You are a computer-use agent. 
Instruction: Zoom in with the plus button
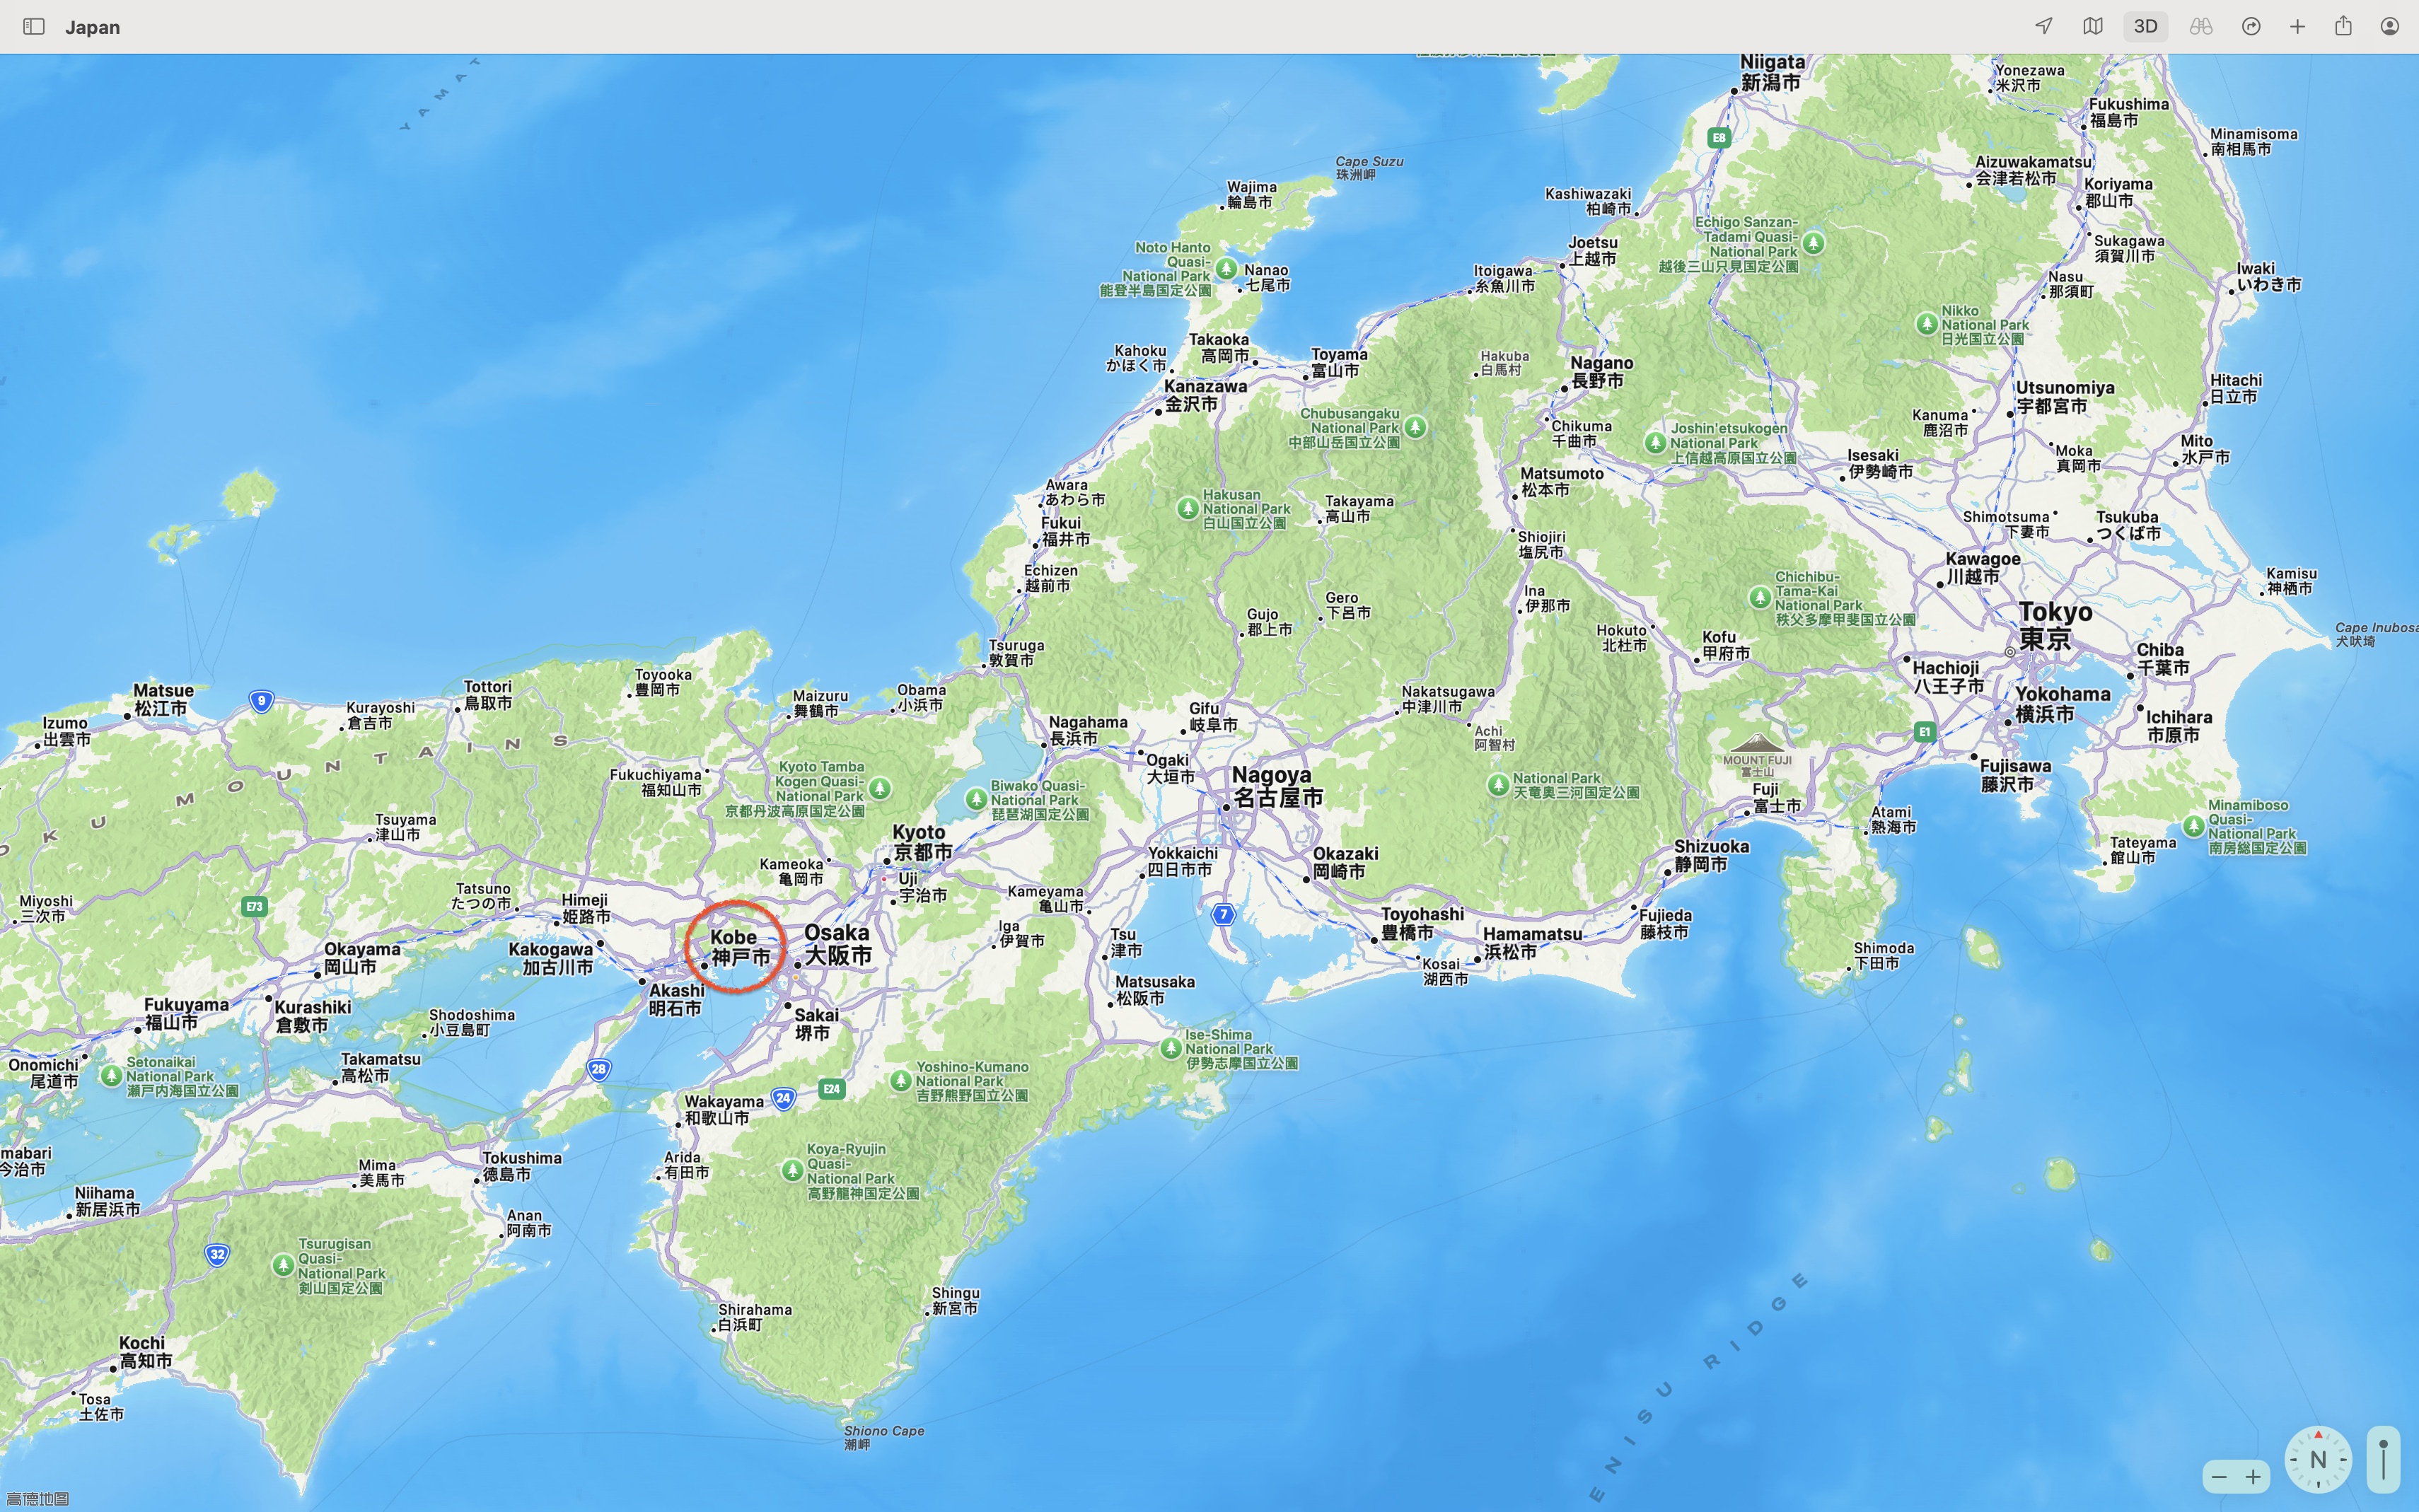pyautogui.click(x=2253, y=1477)
